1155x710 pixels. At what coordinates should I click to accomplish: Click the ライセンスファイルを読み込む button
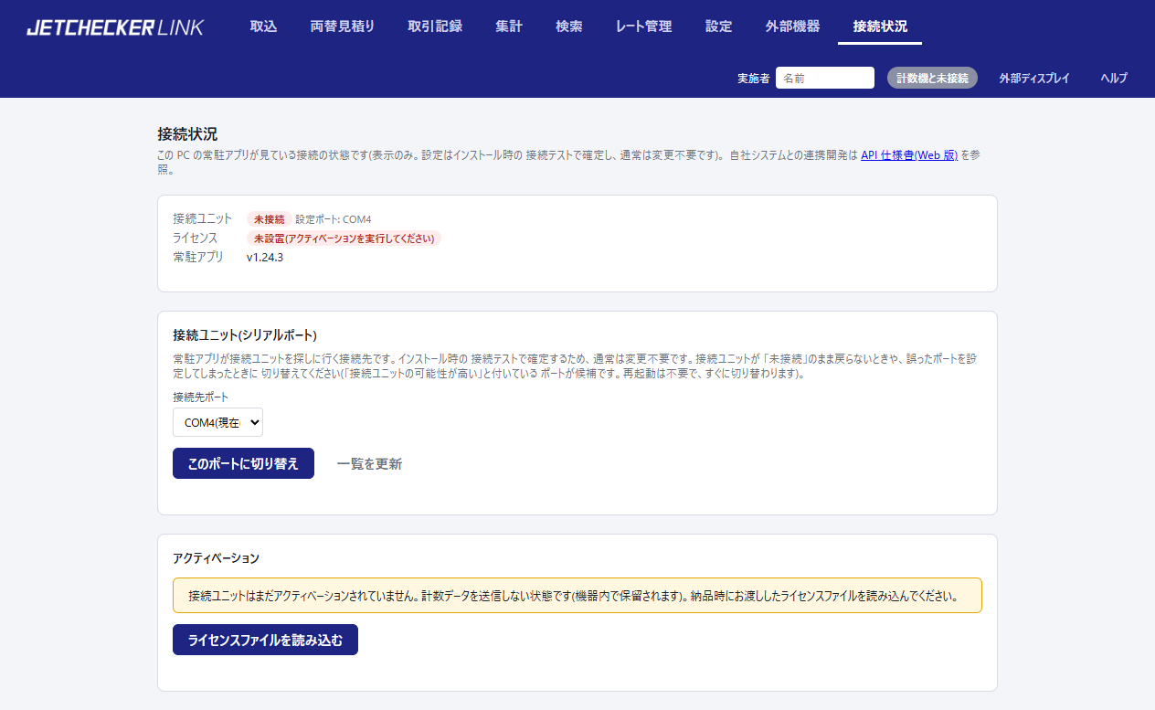(x=265, y=640)
